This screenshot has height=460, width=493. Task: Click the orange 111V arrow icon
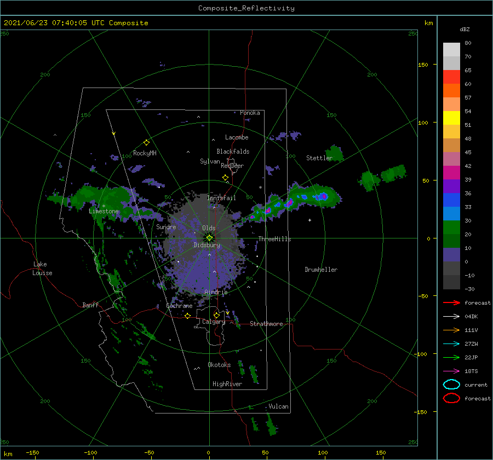pos(451,330)
